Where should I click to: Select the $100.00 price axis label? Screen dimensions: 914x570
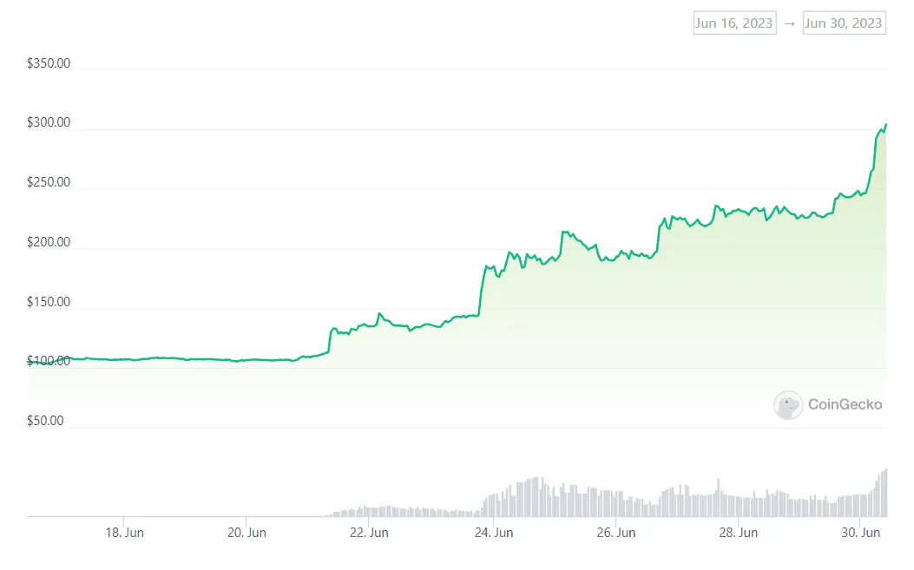pyautogui.click(x=49, y=361)
